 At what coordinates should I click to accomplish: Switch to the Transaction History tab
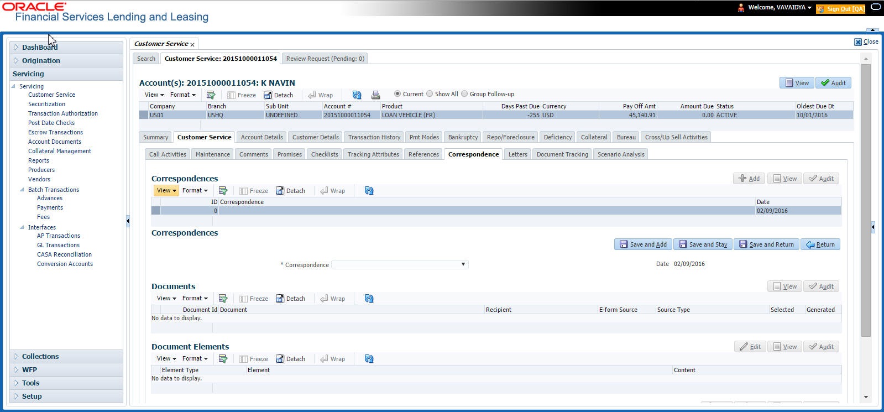(374, 137)
